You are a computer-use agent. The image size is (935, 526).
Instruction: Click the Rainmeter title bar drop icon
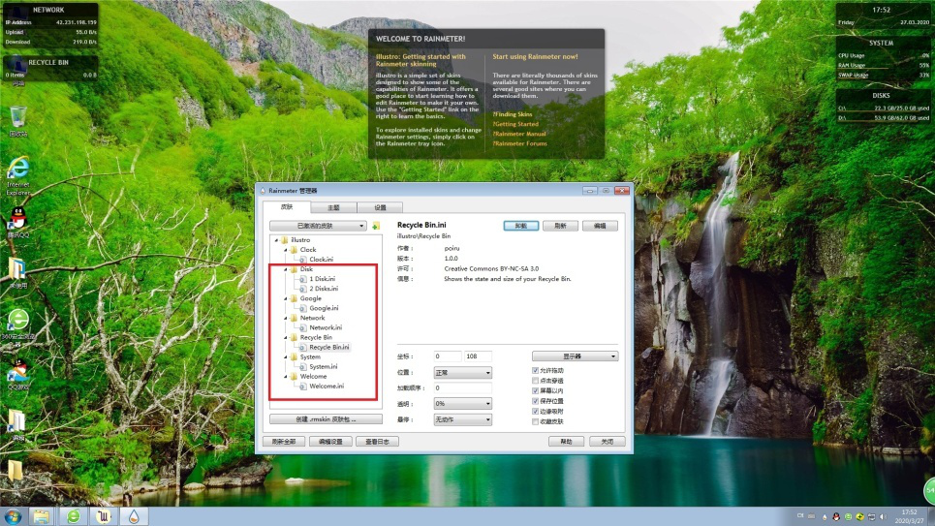[x=263, y=191]
